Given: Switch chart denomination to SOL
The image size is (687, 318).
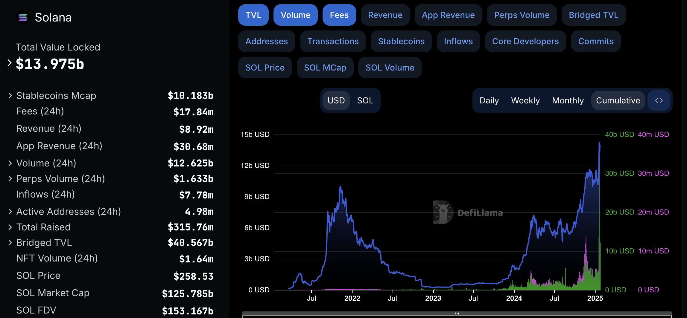Looking at the screenshot, I should click(365, 100).
